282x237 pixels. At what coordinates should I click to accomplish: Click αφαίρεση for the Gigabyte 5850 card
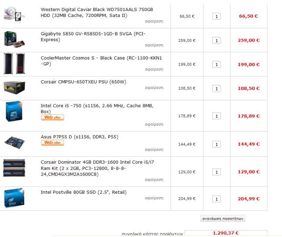click(154, 45)
